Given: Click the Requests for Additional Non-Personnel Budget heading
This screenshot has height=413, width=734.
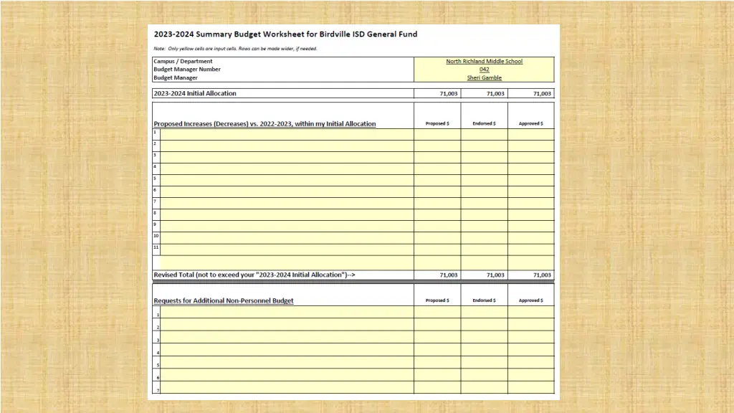Looking at the screenshot, I should coord(224,301).
